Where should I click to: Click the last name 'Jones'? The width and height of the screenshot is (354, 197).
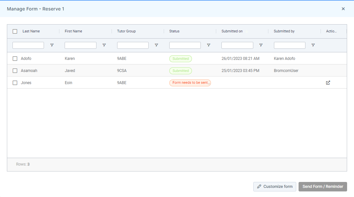(26, 83)
